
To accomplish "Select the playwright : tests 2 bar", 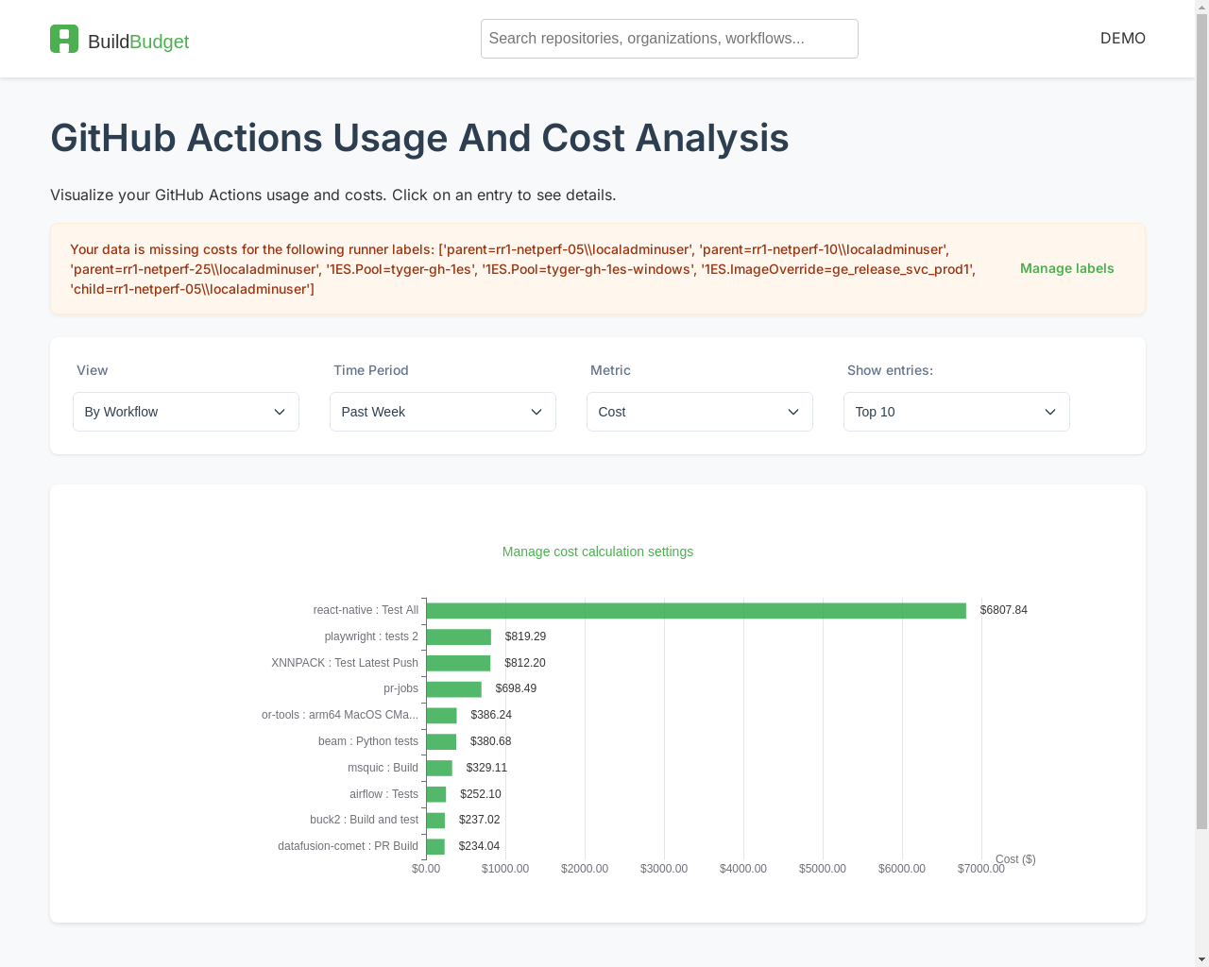I will 459,637.
